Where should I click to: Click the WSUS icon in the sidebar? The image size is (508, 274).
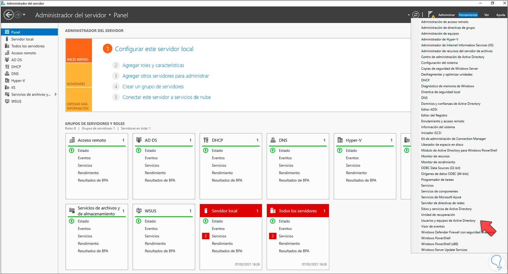tap(7, 101)
